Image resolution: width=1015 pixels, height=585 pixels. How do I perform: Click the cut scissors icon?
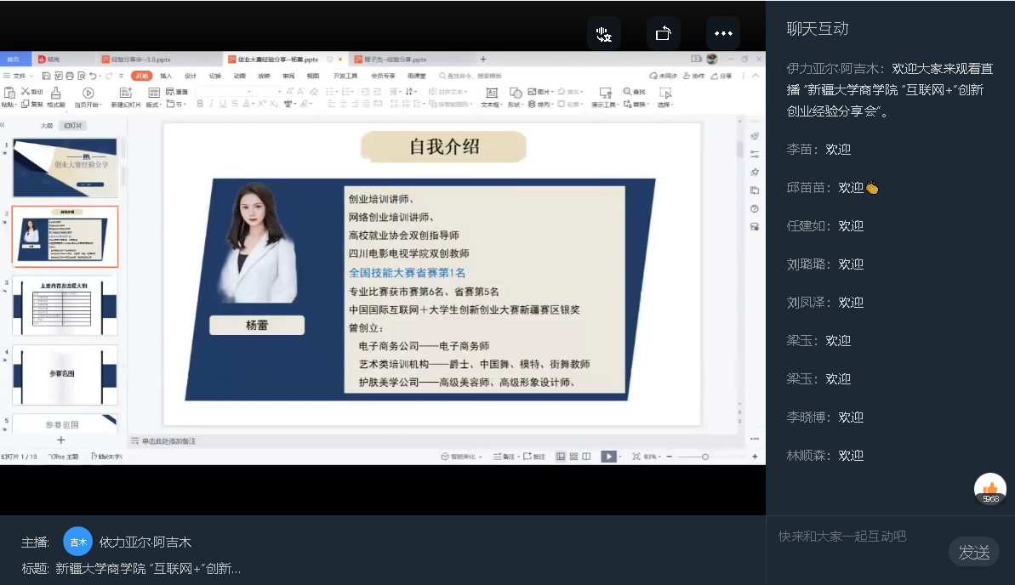tap(26, 91)
